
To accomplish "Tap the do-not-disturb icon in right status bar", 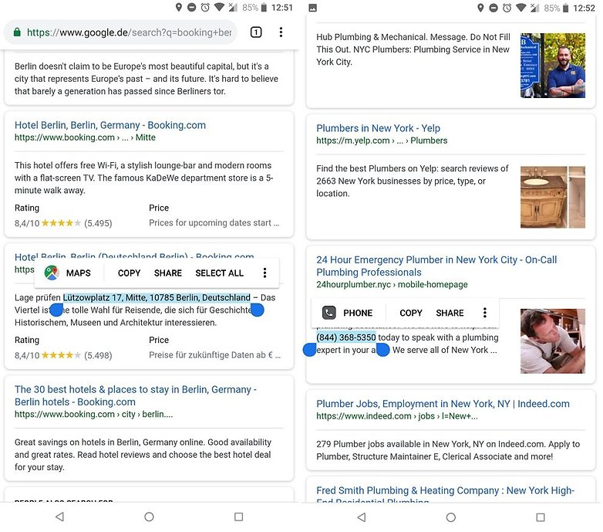I will [x=494, y=8].
